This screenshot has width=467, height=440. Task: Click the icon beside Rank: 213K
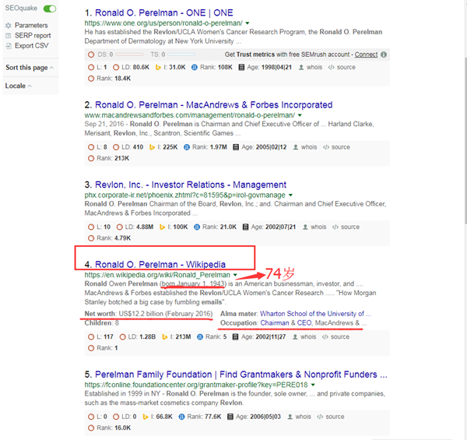pyautogui.click(x=91, y=159)
